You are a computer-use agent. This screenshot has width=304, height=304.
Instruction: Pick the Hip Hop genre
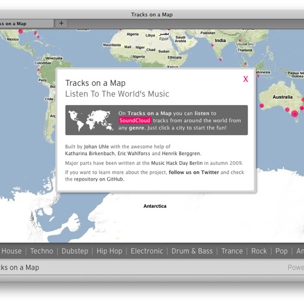click(x=109, y=251)
